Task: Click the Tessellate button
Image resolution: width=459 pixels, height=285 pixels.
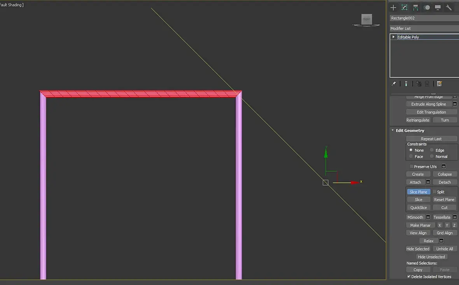Action: tap(442, 217)
